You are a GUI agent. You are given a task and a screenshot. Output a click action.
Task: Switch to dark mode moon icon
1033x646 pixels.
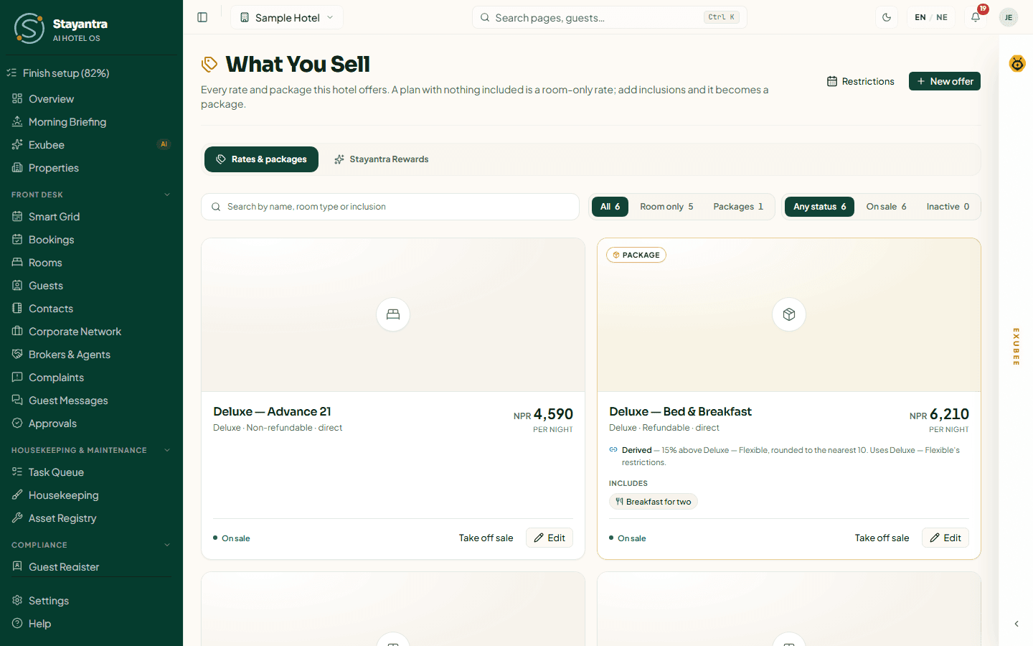click(x=887, y=17)
